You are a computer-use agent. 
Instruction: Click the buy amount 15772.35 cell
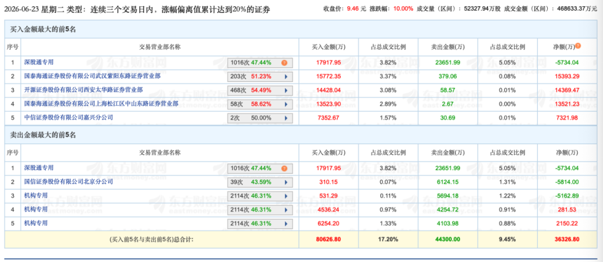328,76
